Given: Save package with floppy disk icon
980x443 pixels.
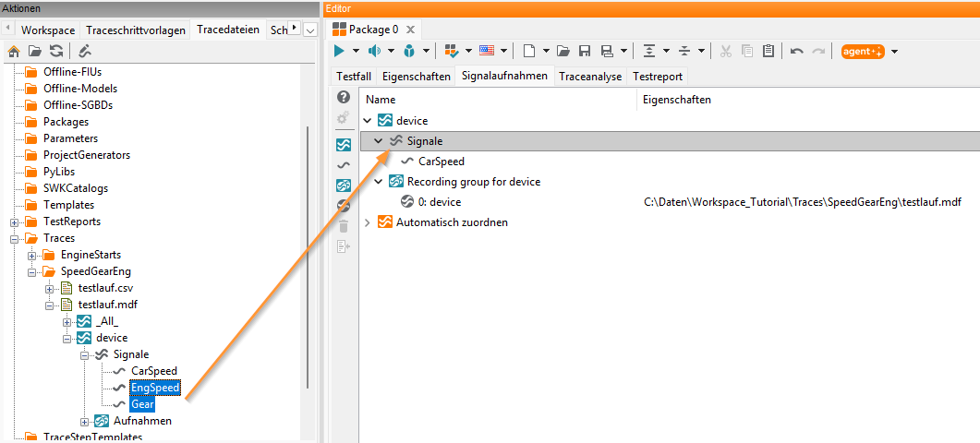Looking at the screenshot, I should click(x=585, y=52).
